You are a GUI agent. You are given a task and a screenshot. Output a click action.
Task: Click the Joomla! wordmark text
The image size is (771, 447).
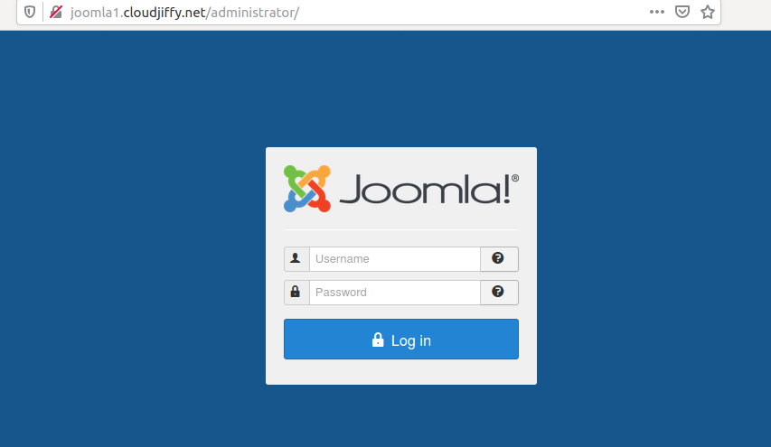click(x=425, y=189)
